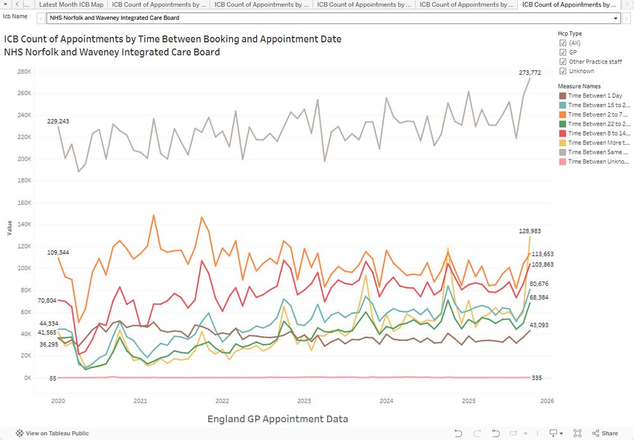
Task: Click the 70,804 data label
Action: (47, 301)
